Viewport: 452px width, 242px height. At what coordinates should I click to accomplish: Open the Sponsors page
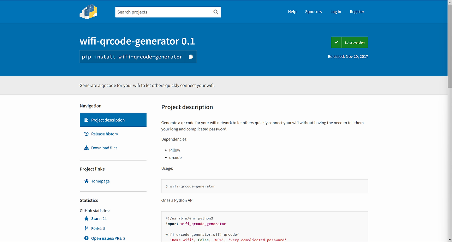click(313, 12)
